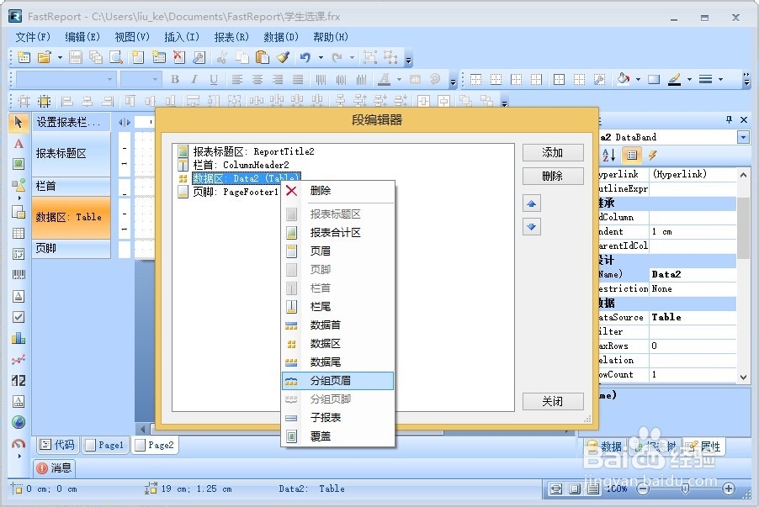Choose 分组页眉 from the context menu
The image size is (759, 507).
[x=337, y=381]
